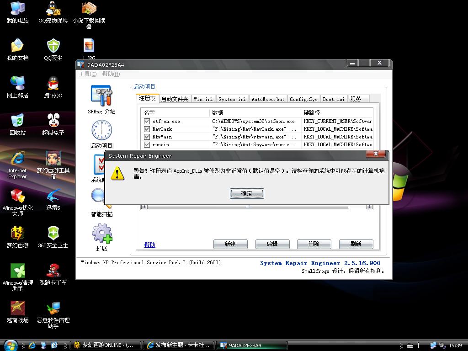Switch to the Boot.ini tab
Image resolution: width=468 pixels, height=351 pixels.
pyautogui.click(x=334, y=99)
